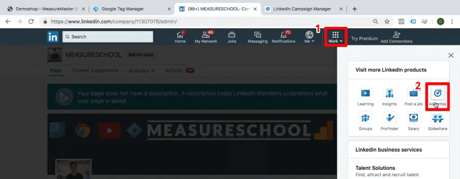Click the MEASURESCHOOL page logo thumbnail
Screen dimensions: 460x179
pos(54,55)
